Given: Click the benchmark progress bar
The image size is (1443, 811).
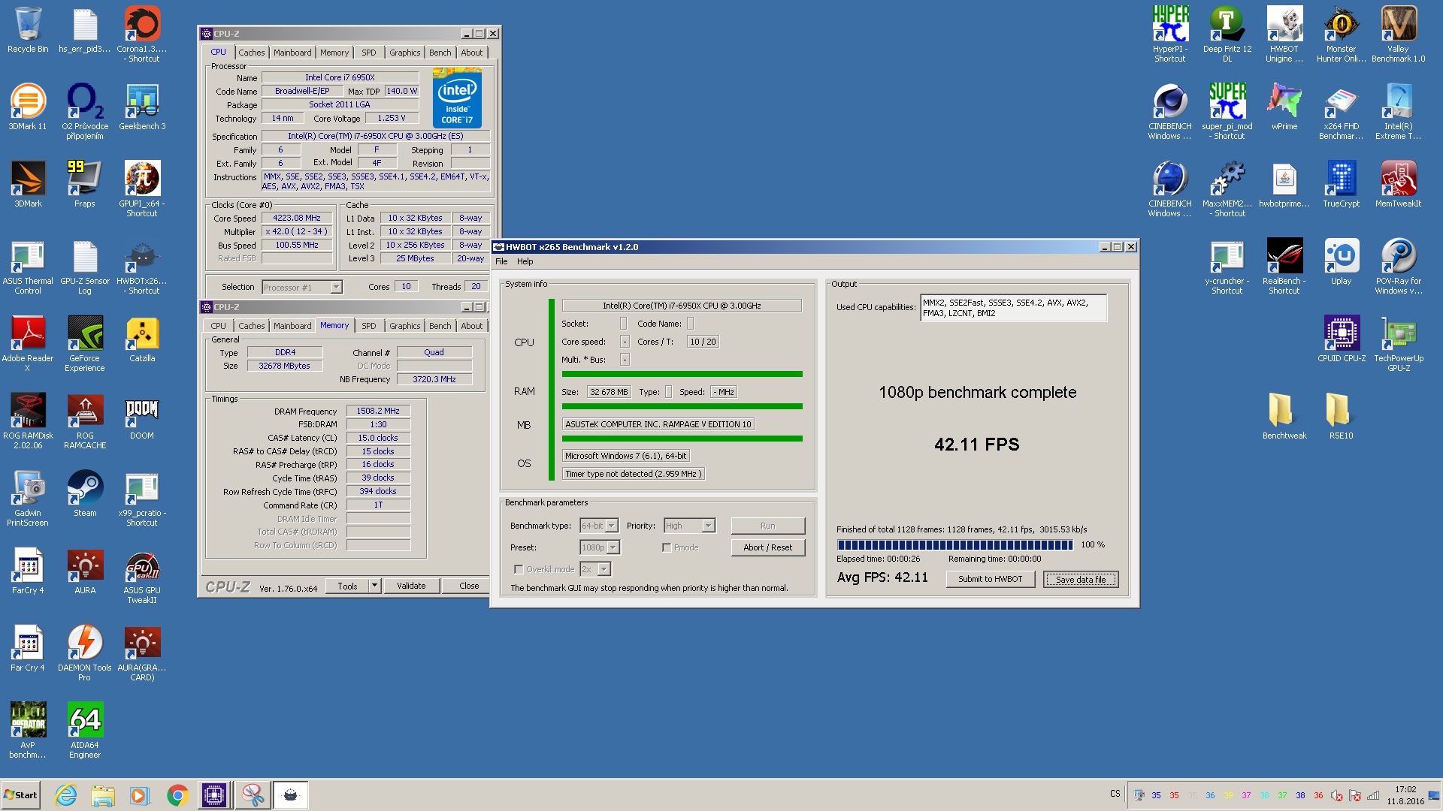Looking at the screenshot, I should coord(955,545).
